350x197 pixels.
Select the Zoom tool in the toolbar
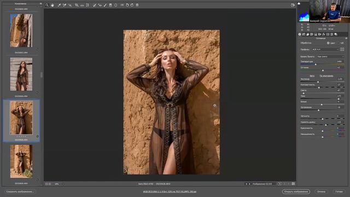[47, 5]
